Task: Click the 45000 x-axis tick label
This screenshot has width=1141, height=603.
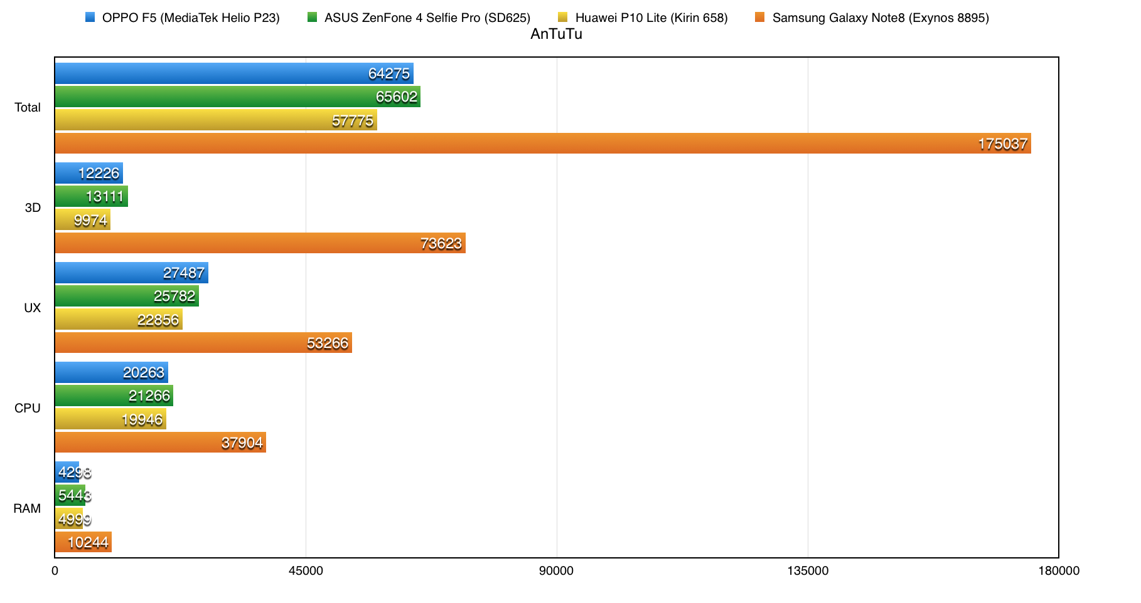Action: point(306,570)
